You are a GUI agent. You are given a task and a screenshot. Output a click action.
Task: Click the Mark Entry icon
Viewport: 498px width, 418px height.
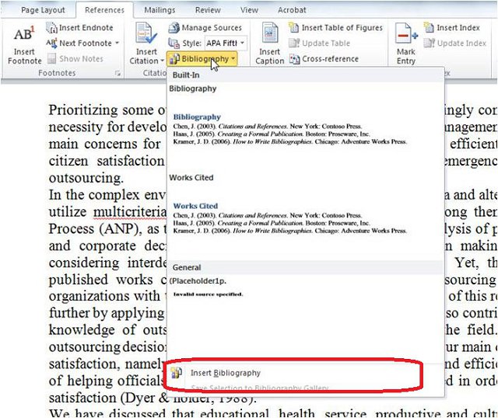(406, 36)
